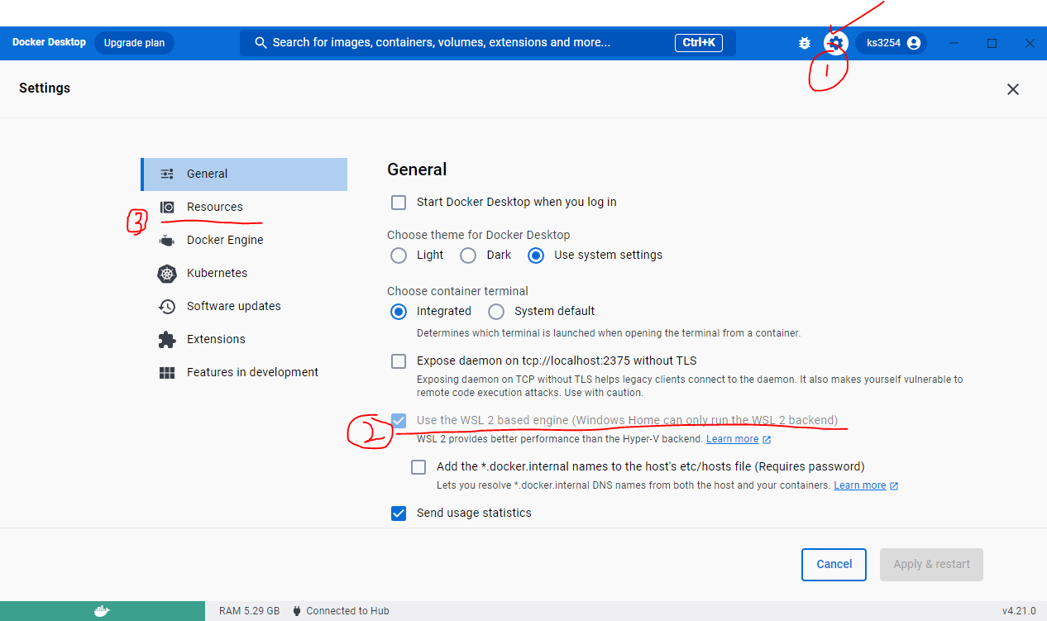Check Add *.docker.internal names to hosts file
The image size is (1047, 621).
418,466
